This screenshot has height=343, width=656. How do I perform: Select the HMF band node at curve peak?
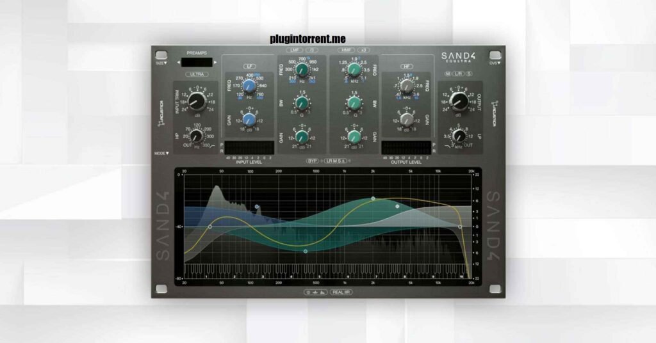pos(373,199)
